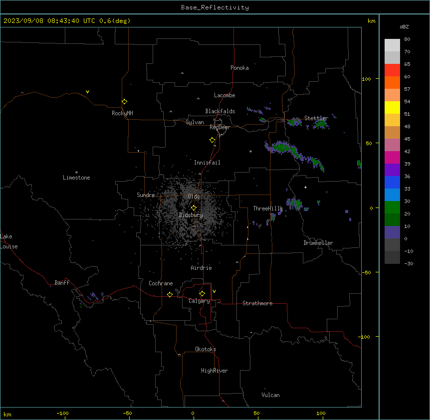Screen dimensions: 430x420
Task: Click the gray clutter echo around Olds
Action: [x=189, y=211]
